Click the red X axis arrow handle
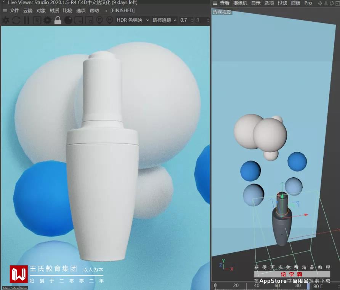 306,215
